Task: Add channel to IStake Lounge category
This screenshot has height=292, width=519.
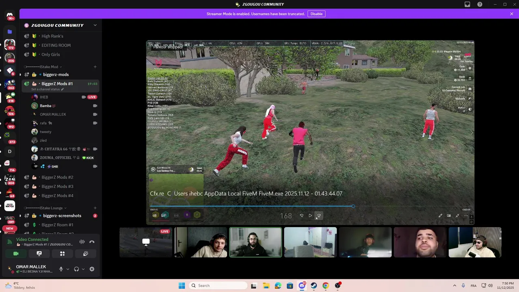Action: (x=95, y=208)
